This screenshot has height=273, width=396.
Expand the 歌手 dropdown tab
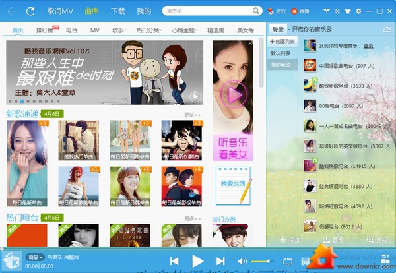pyautogui.click(x=119, y=30)
